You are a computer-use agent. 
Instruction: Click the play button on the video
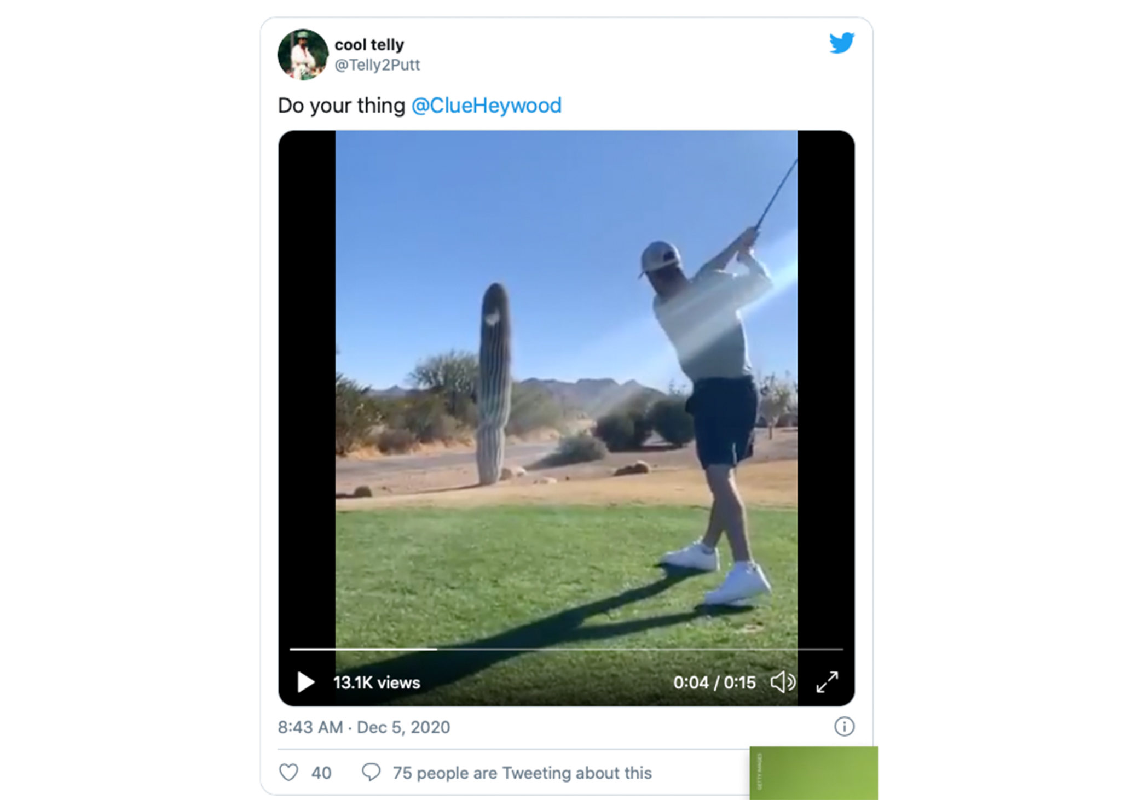(x=305, y=681)
